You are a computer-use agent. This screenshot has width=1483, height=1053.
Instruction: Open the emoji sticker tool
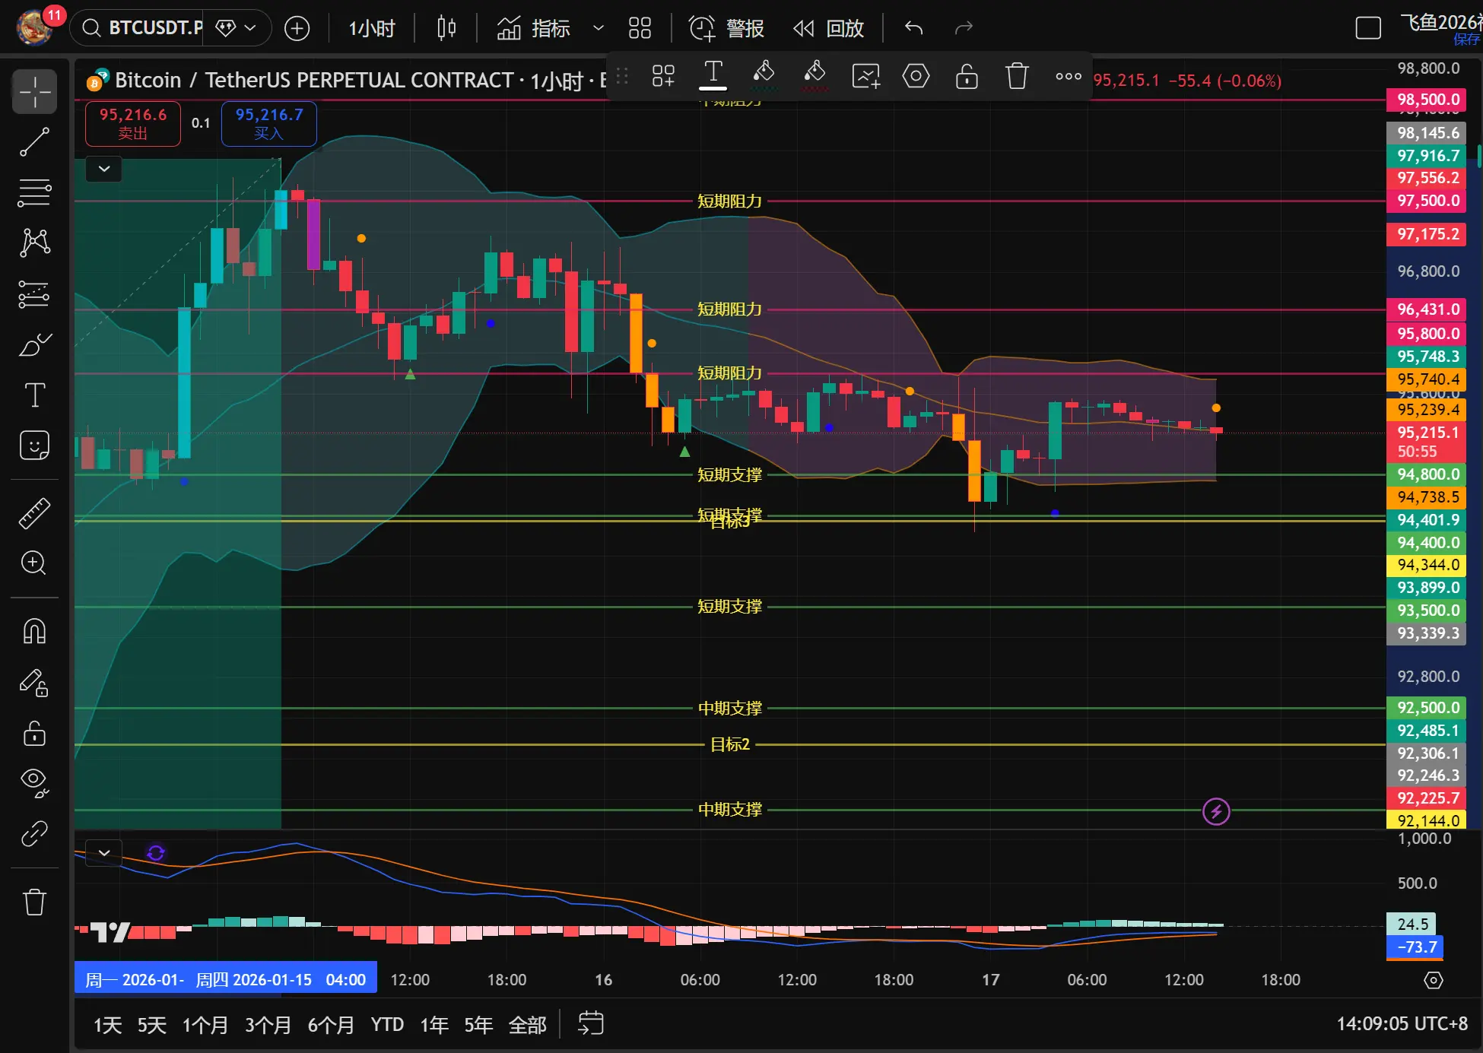click(x=34, y=446)
